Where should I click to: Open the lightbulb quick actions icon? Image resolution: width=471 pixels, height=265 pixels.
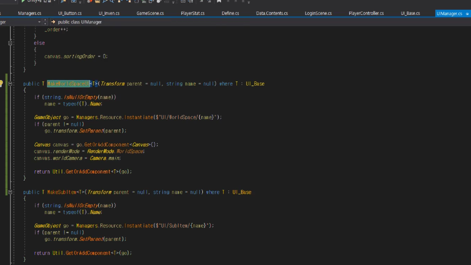[1, 83]
